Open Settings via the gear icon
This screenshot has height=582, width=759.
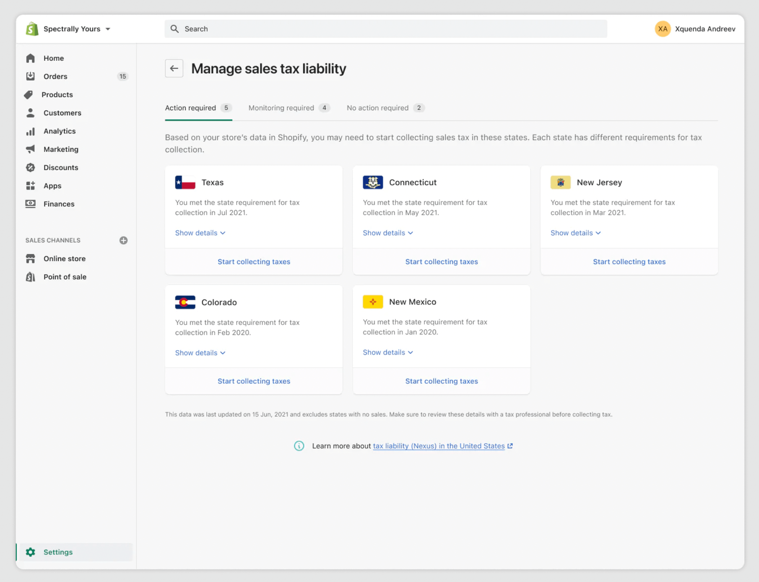[x=31, y=552]
